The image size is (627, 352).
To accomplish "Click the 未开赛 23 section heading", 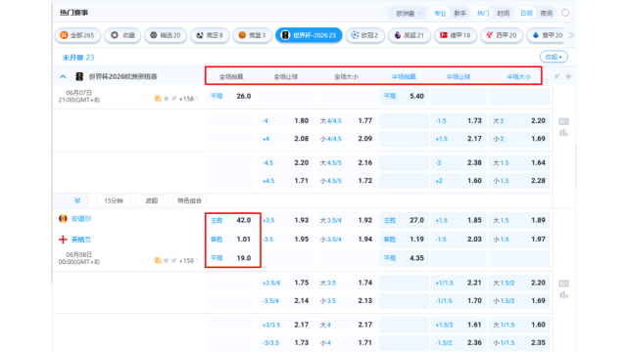I will [x=78, y=58].
